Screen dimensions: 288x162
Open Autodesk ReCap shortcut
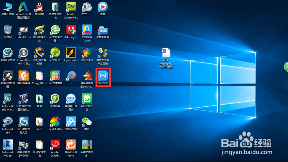pyautogui.click(x=8, y=145)
